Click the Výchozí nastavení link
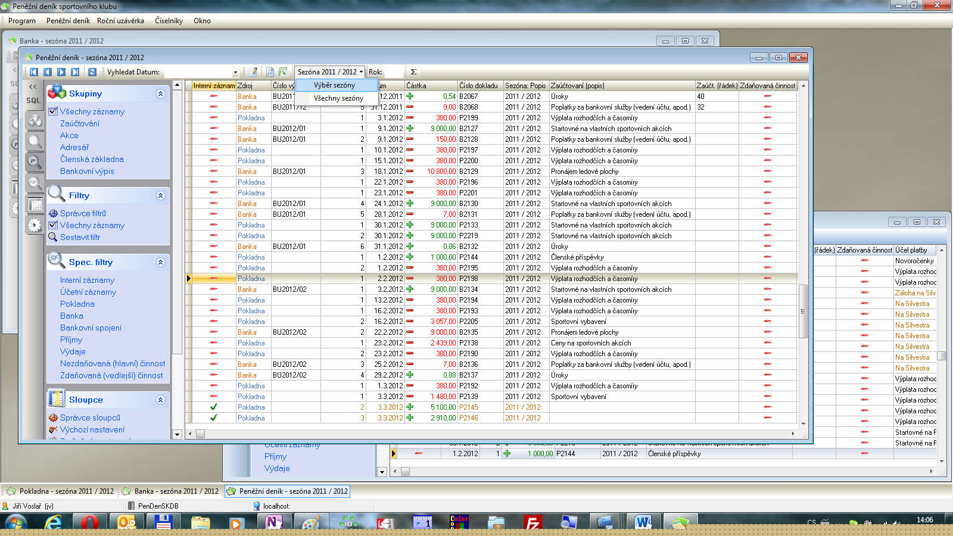Viewport: 953px width, 536px height. [92, 429]
